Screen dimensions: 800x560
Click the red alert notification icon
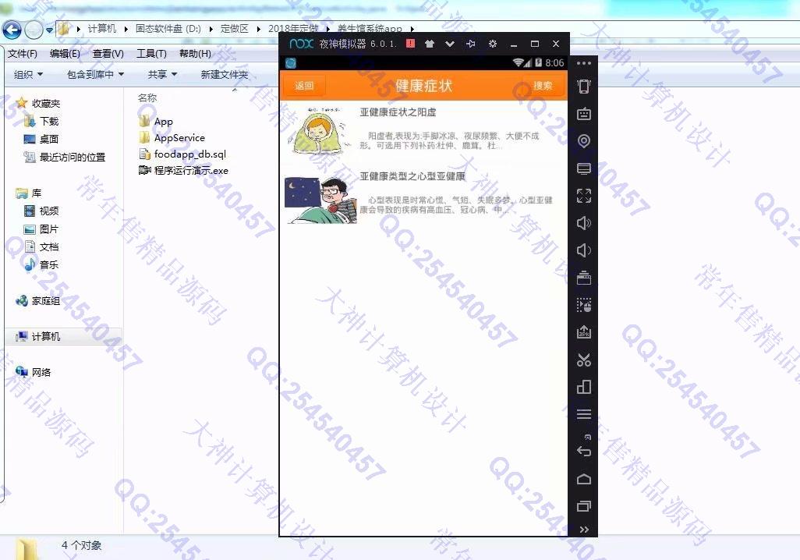[x=410, y=44]
